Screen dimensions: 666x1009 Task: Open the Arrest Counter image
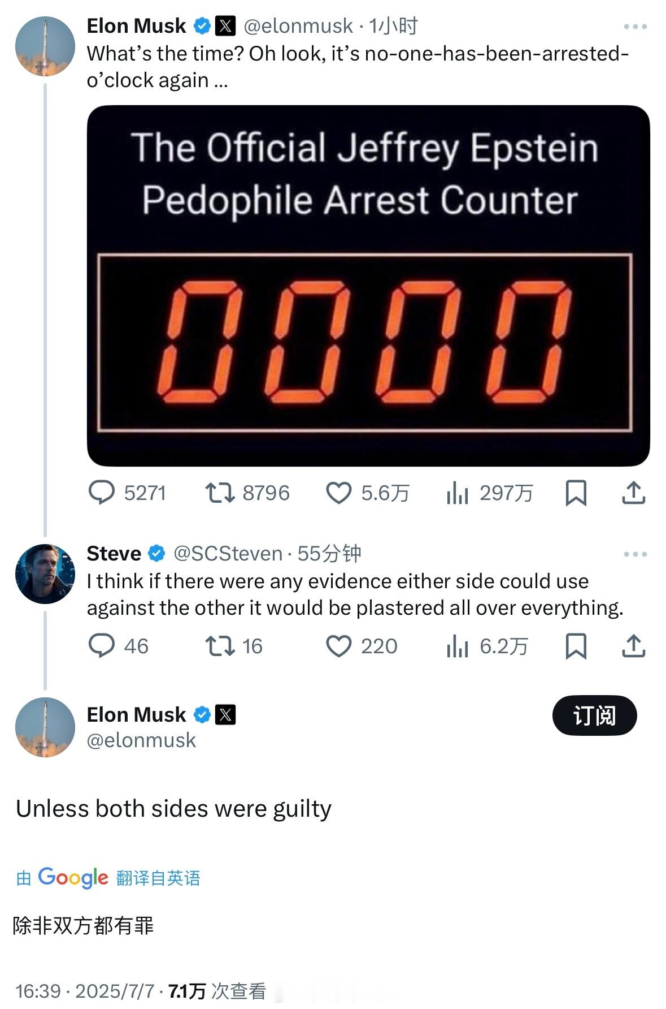tap(368, 286)
